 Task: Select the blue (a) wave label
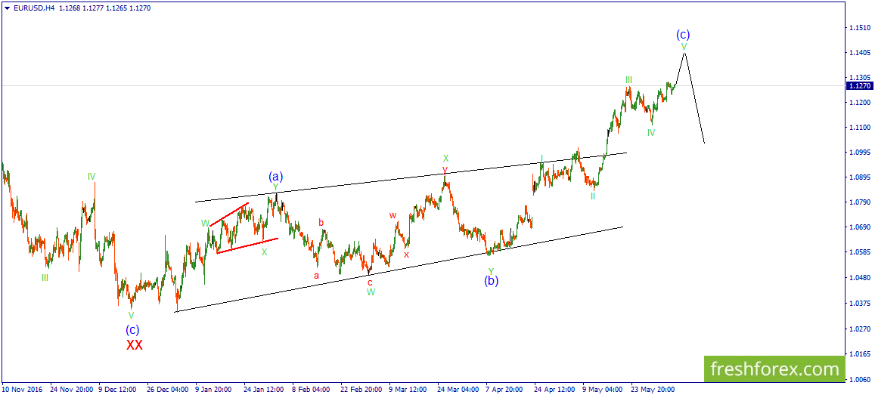[276, 177]
